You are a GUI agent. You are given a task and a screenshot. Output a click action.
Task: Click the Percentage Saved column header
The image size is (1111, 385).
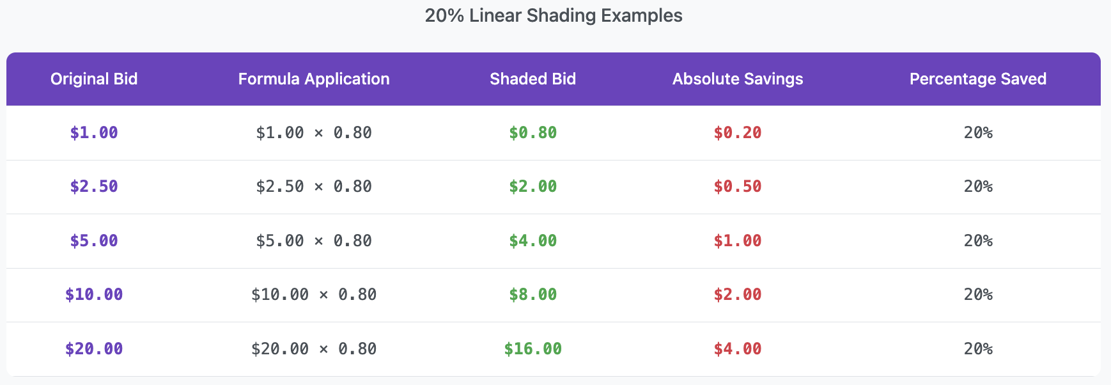pyautogui.click(x=977, y=79)
